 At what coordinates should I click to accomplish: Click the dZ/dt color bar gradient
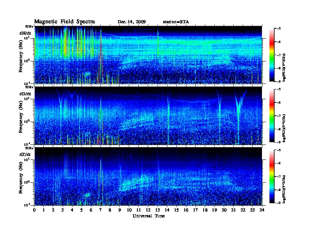tap(272, 176)
